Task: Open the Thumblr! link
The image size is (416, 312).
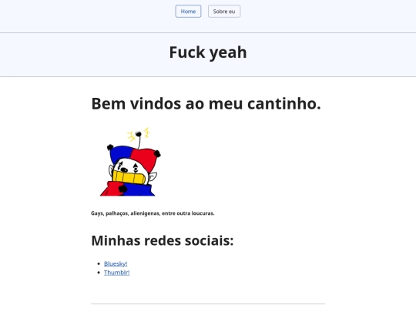Action: pyautogui.click(x=117, y=273)
